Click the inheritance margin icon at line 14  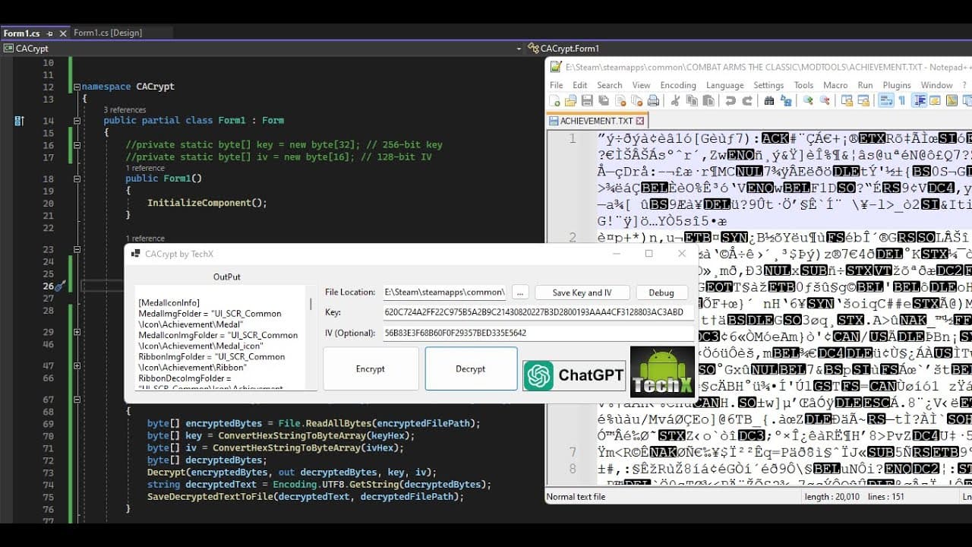click(19, 120)
